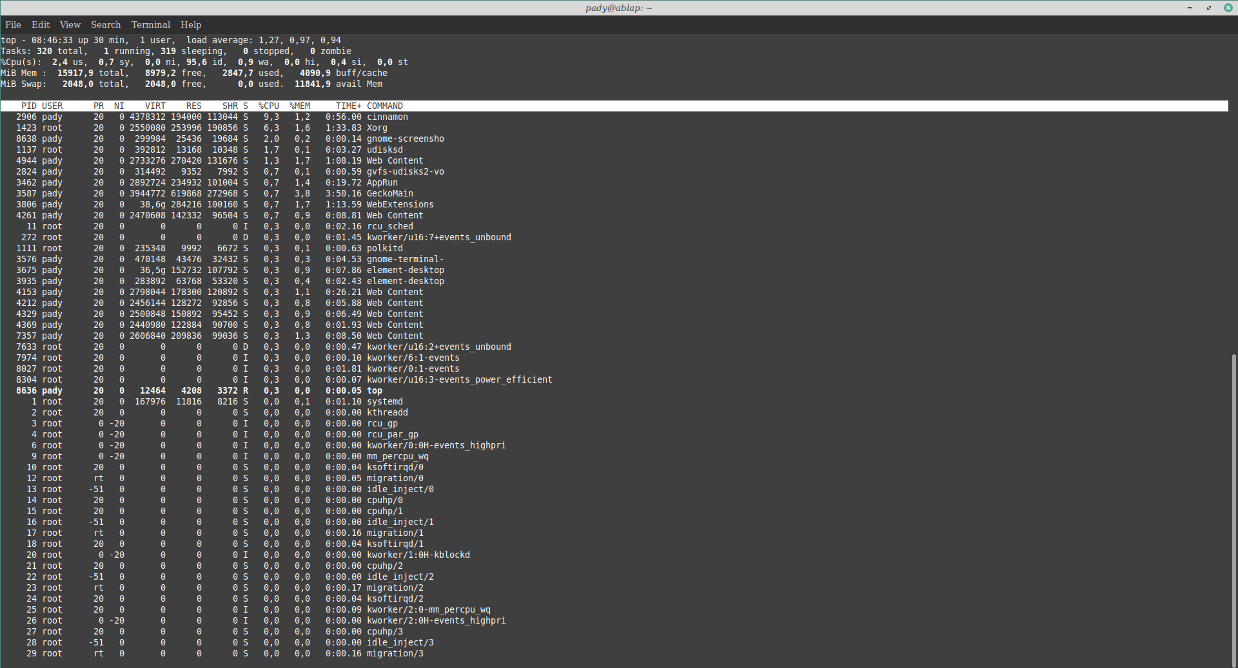Click the cpuhp/1 process name

click(385, 511)
